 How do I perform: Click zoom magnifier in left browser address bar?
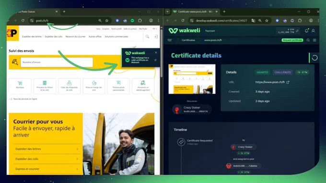coord(100,21)
